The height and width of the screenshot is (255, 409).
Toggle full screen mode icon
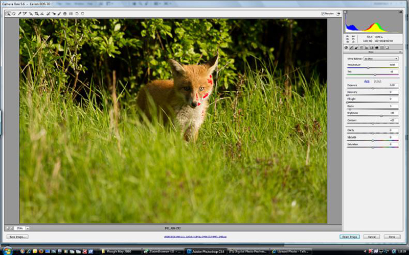[338, 14]
